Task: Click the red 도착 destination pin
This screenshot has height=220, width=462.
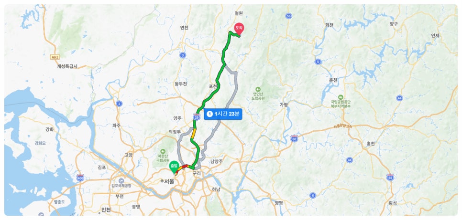Action: pyautogui.click(x=239, y=29)
